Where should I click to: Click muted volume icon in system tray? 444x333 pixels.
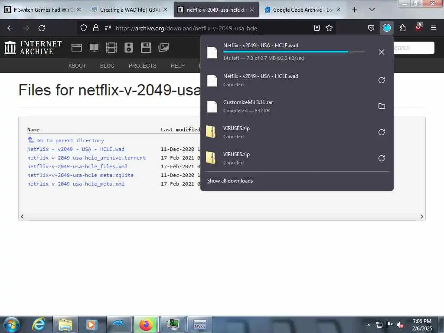point(400,325)
